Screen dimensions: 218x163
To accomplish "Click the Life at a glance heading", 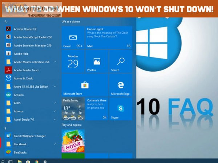I will 70,21.
